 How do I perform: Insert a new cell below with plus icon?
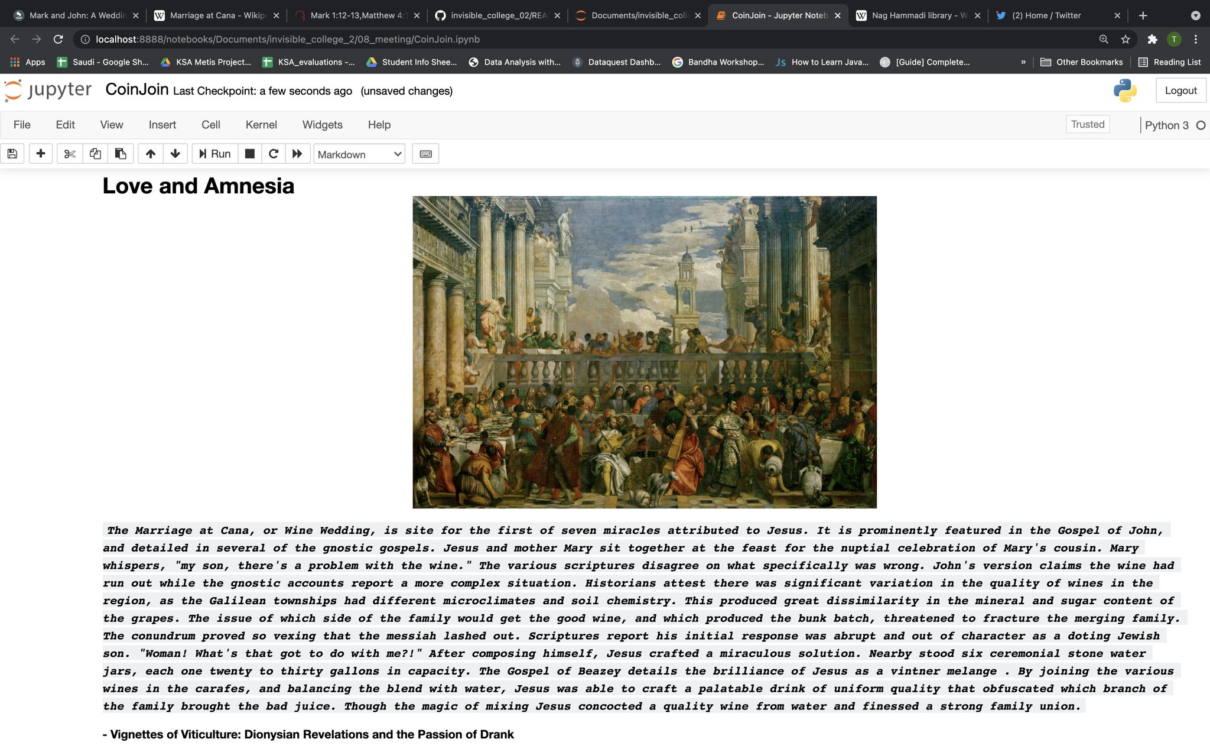pos(40,154)
